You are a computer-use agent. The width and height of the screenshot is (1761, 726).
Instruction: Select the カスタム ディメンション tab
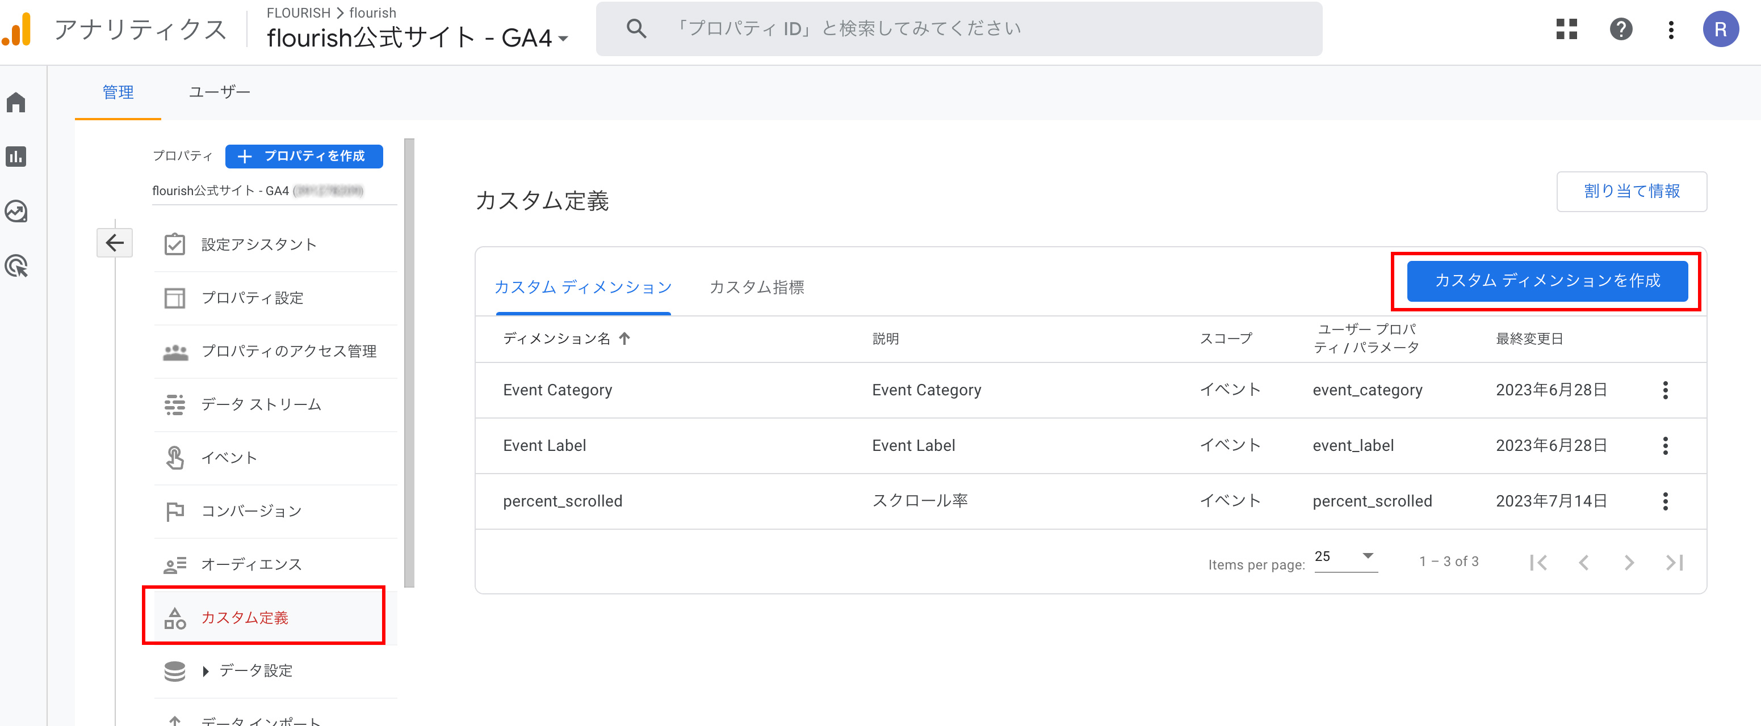(x=583, y=287)
